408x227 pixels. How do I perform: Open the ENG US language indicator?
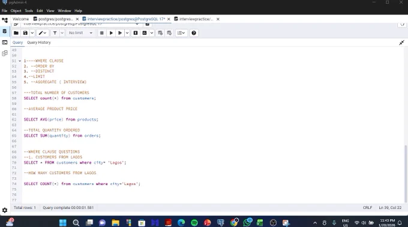point(345,223)
